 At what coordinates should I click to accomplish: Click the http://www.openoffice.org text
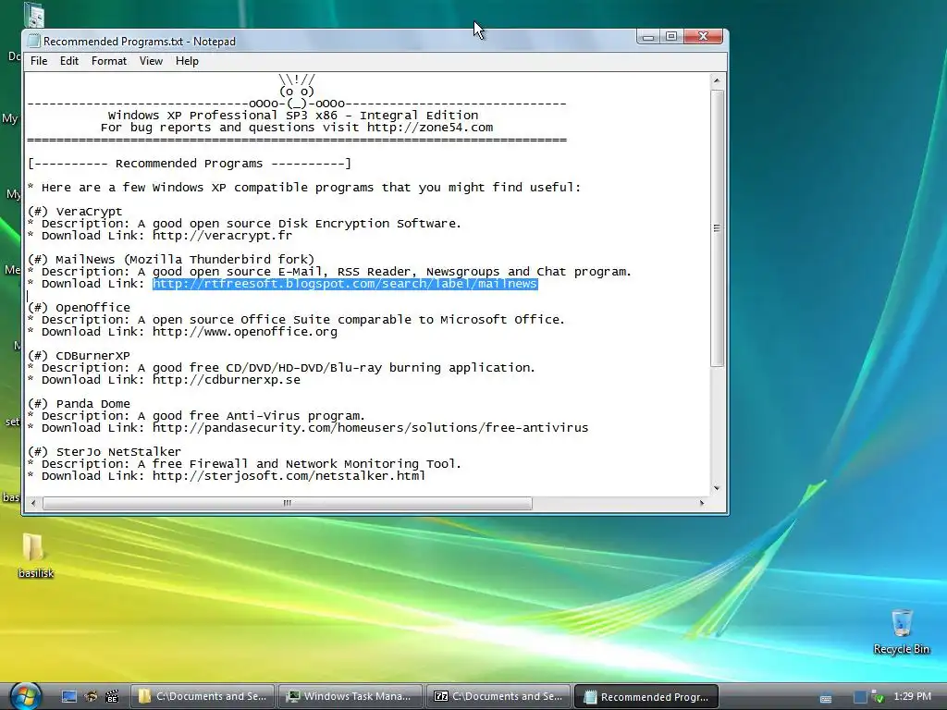pos(244,332)
